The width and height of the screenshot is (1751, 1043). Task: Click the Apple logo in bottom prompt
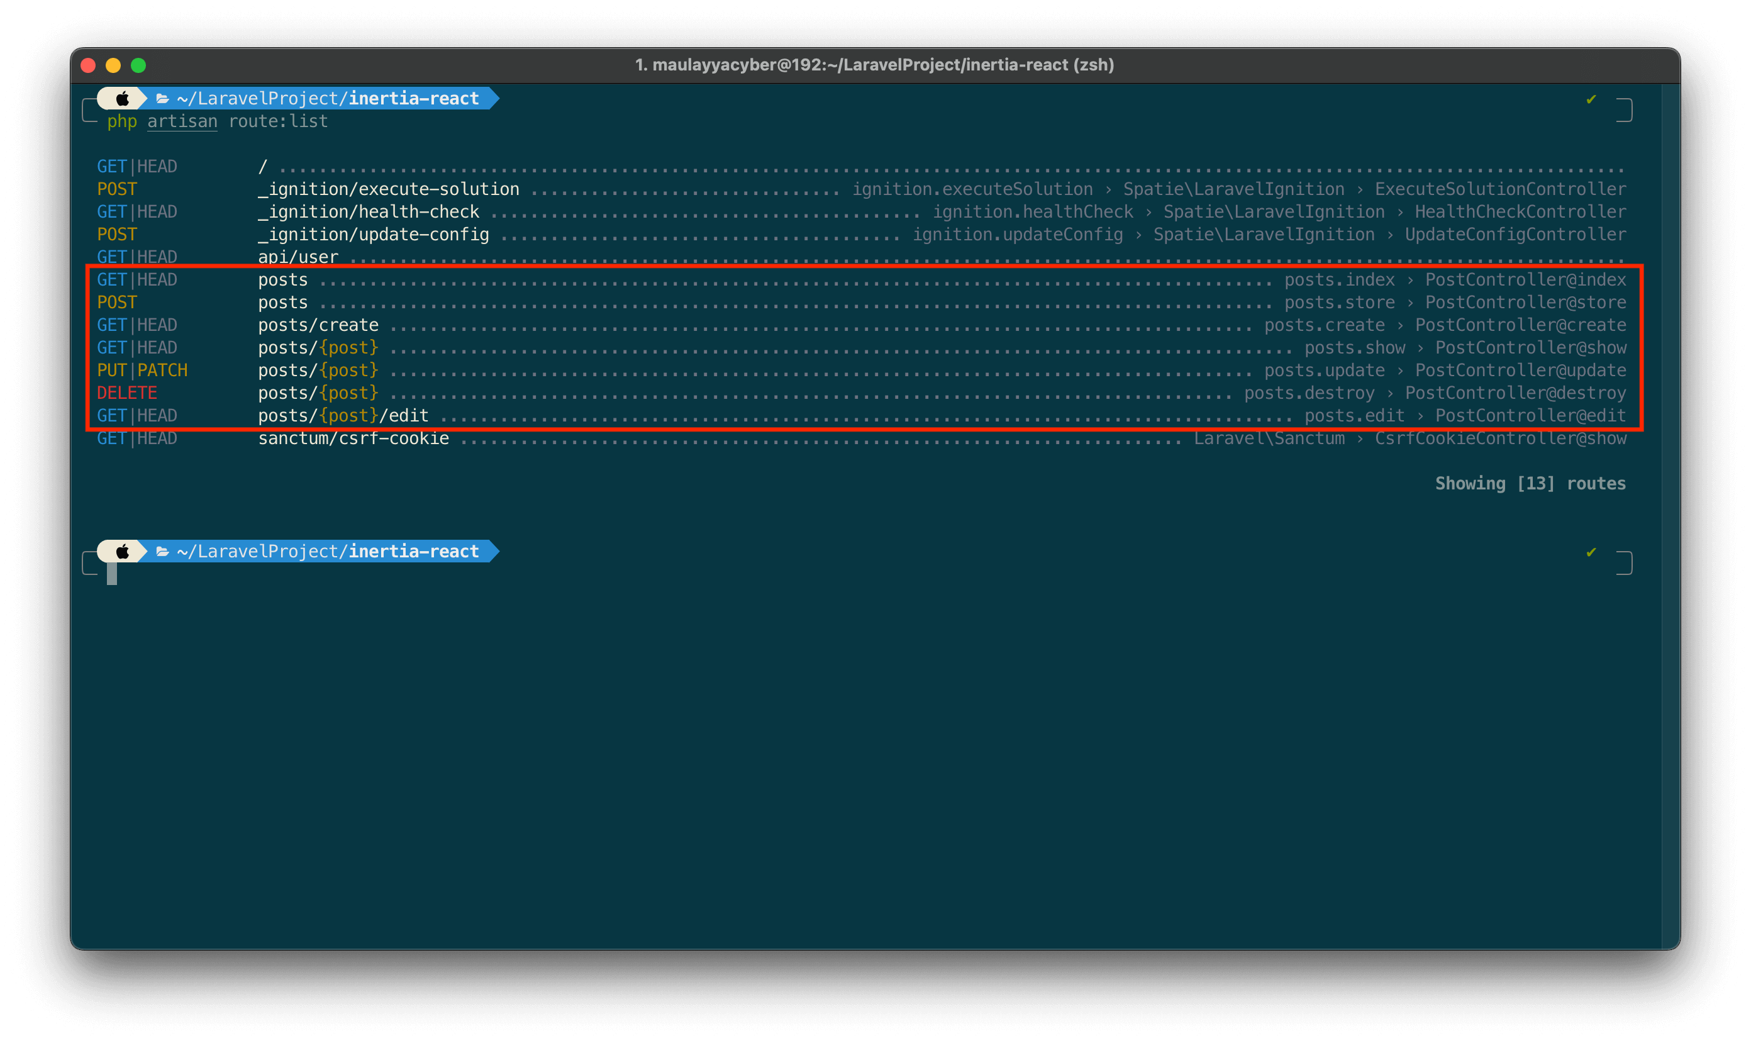pos(122,552)
